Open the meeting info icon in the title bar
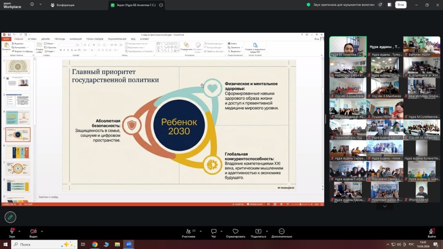 pos(32,4)
